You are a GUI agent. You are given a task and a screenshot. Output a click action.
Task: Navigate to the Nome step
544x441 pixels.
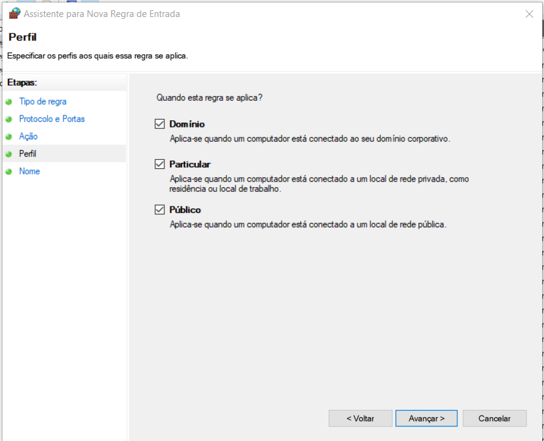tap(29, 171)
